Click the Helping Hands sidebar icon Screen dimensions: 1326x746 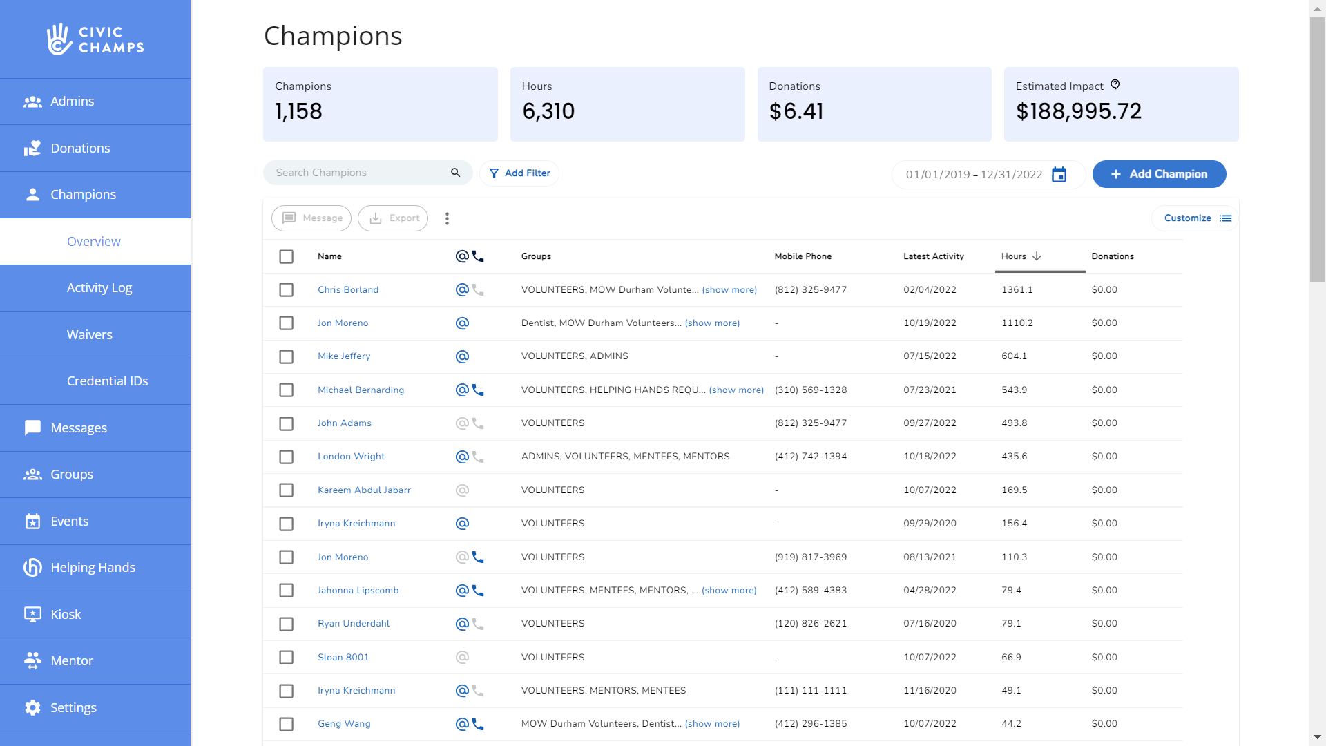coord(32,568)
